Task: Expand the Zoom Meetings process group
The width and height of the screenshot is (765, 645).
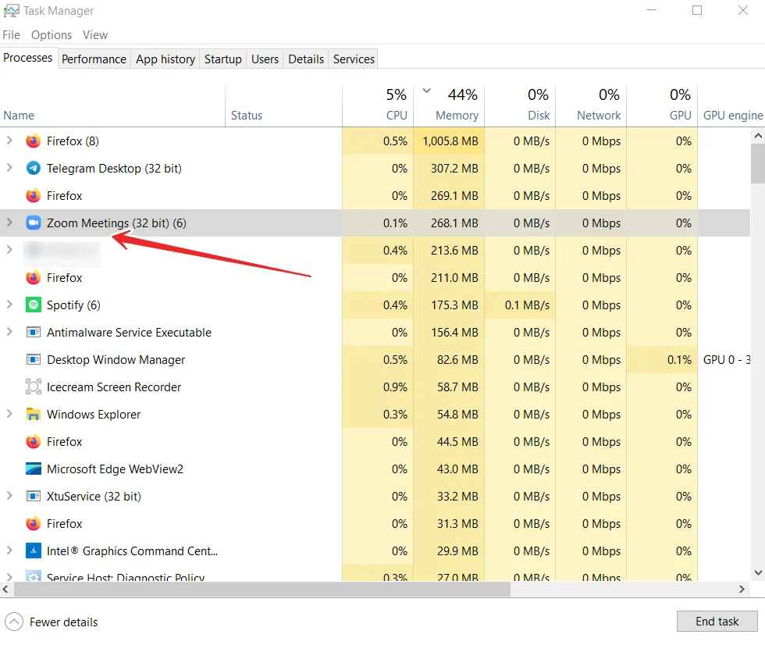Action: coord(9,223)
